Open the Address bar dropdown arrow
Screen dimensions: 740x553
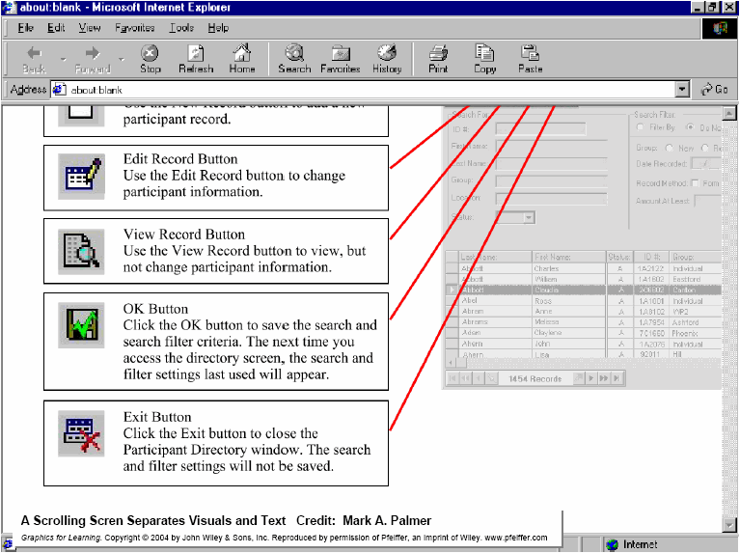pyautogui.click(x=682, y=89)
